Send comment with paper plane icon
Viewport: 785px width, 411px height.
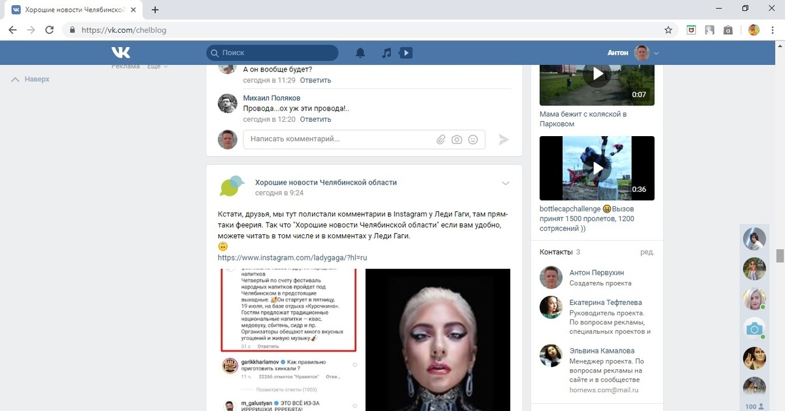pos(503,139)
